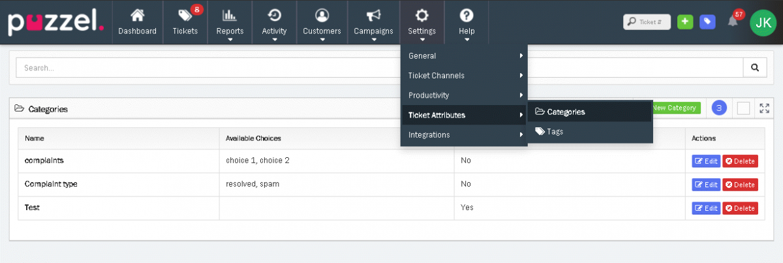Tick the checkbox in the Categories panel header

tap(743, 108)
